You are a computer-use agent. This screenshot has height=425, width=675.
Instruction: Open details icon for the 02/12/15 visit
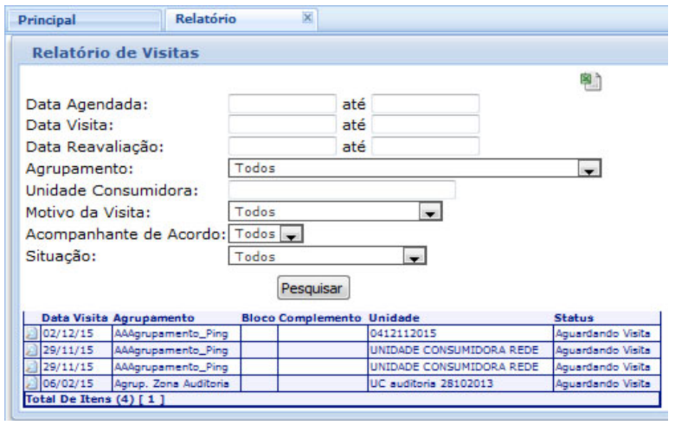click(34, 330)
